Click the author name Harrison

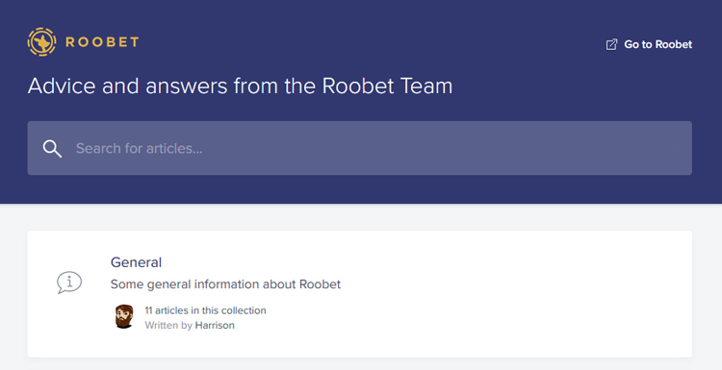point(215,325)
